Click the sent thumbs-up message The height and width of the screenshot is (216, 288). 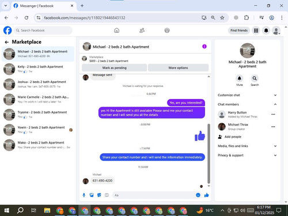tap(200, 136)
